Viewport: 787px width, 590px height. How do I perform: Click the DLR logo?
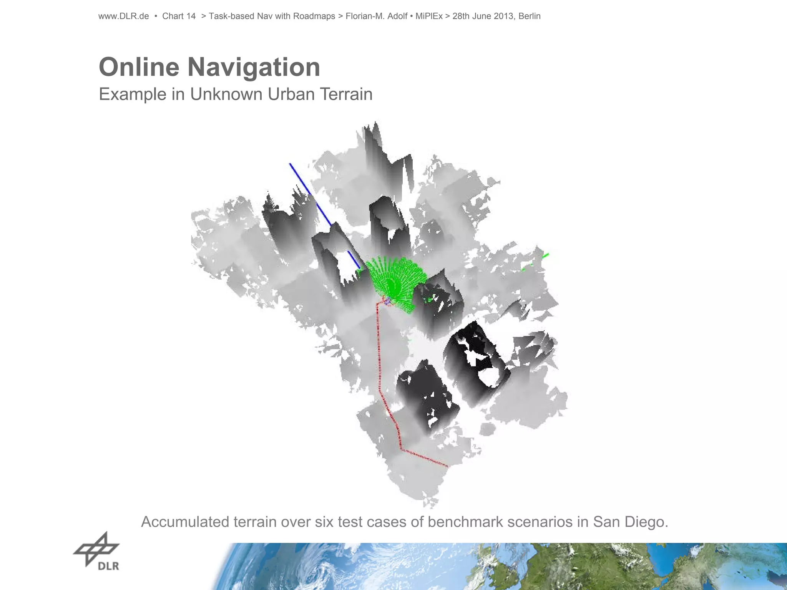96,551
